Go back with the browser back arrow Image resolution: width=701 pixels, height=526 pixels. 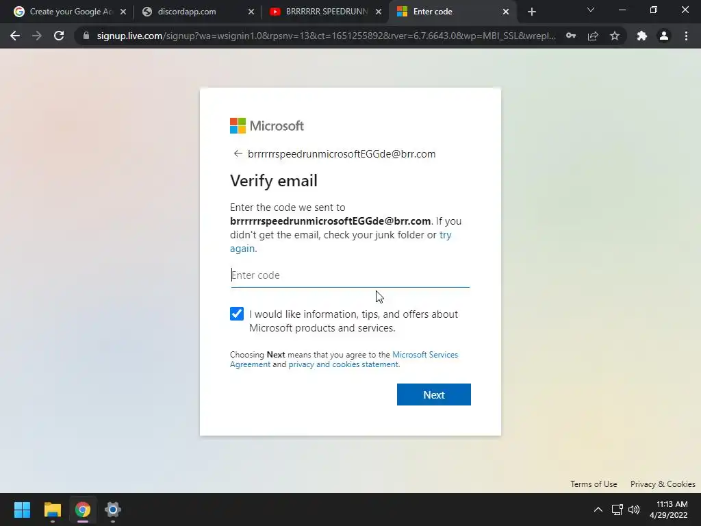(x=15, y=36)
